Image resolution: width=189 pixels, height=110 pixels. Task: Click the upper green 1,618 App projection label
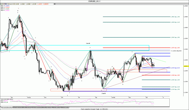pos(175,22)
